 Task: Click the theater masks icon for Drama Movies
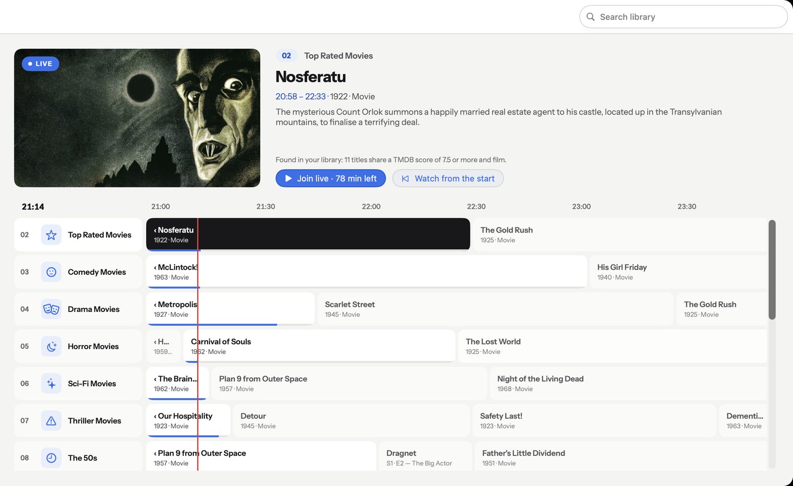(51, 309)
